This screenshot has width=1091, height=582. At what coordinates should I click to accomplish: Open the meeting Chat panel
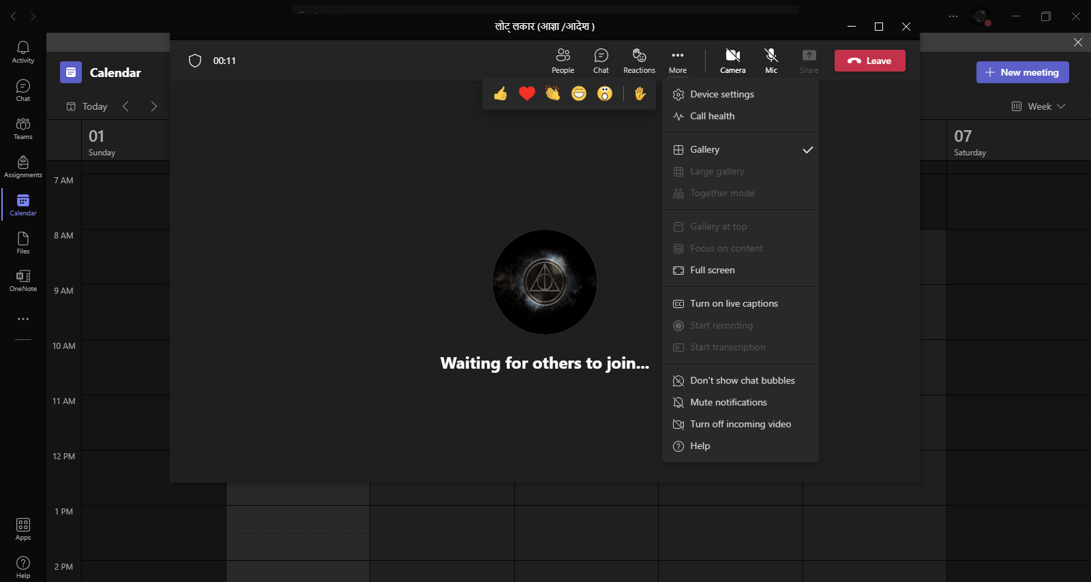click(x=601, y=61)
